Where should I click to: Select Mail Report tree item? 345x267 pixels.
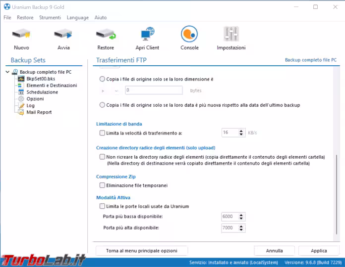coord(39,112)
